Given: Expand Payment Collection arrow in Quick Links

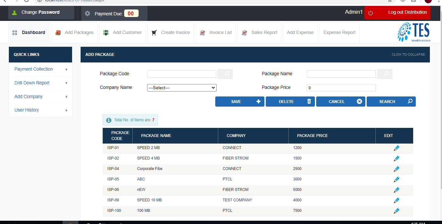Looking at the screenshot, I should [x=66, y=69].
